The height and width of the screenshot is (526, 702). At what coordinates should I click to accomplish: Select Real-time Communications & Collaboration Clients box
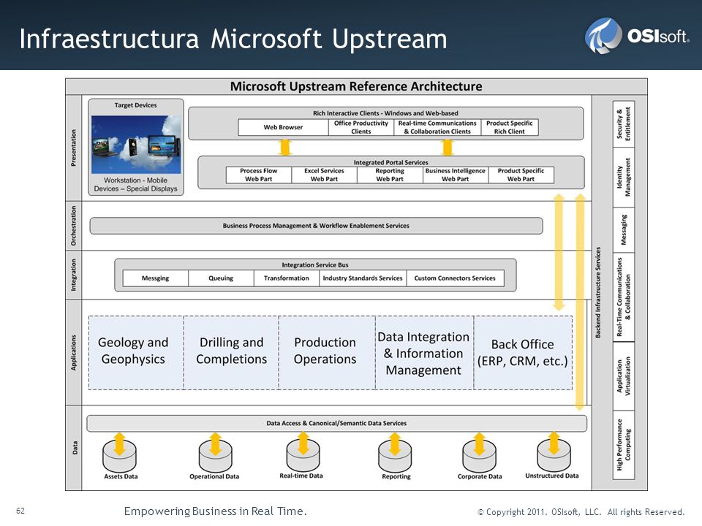tap(437, 127)
